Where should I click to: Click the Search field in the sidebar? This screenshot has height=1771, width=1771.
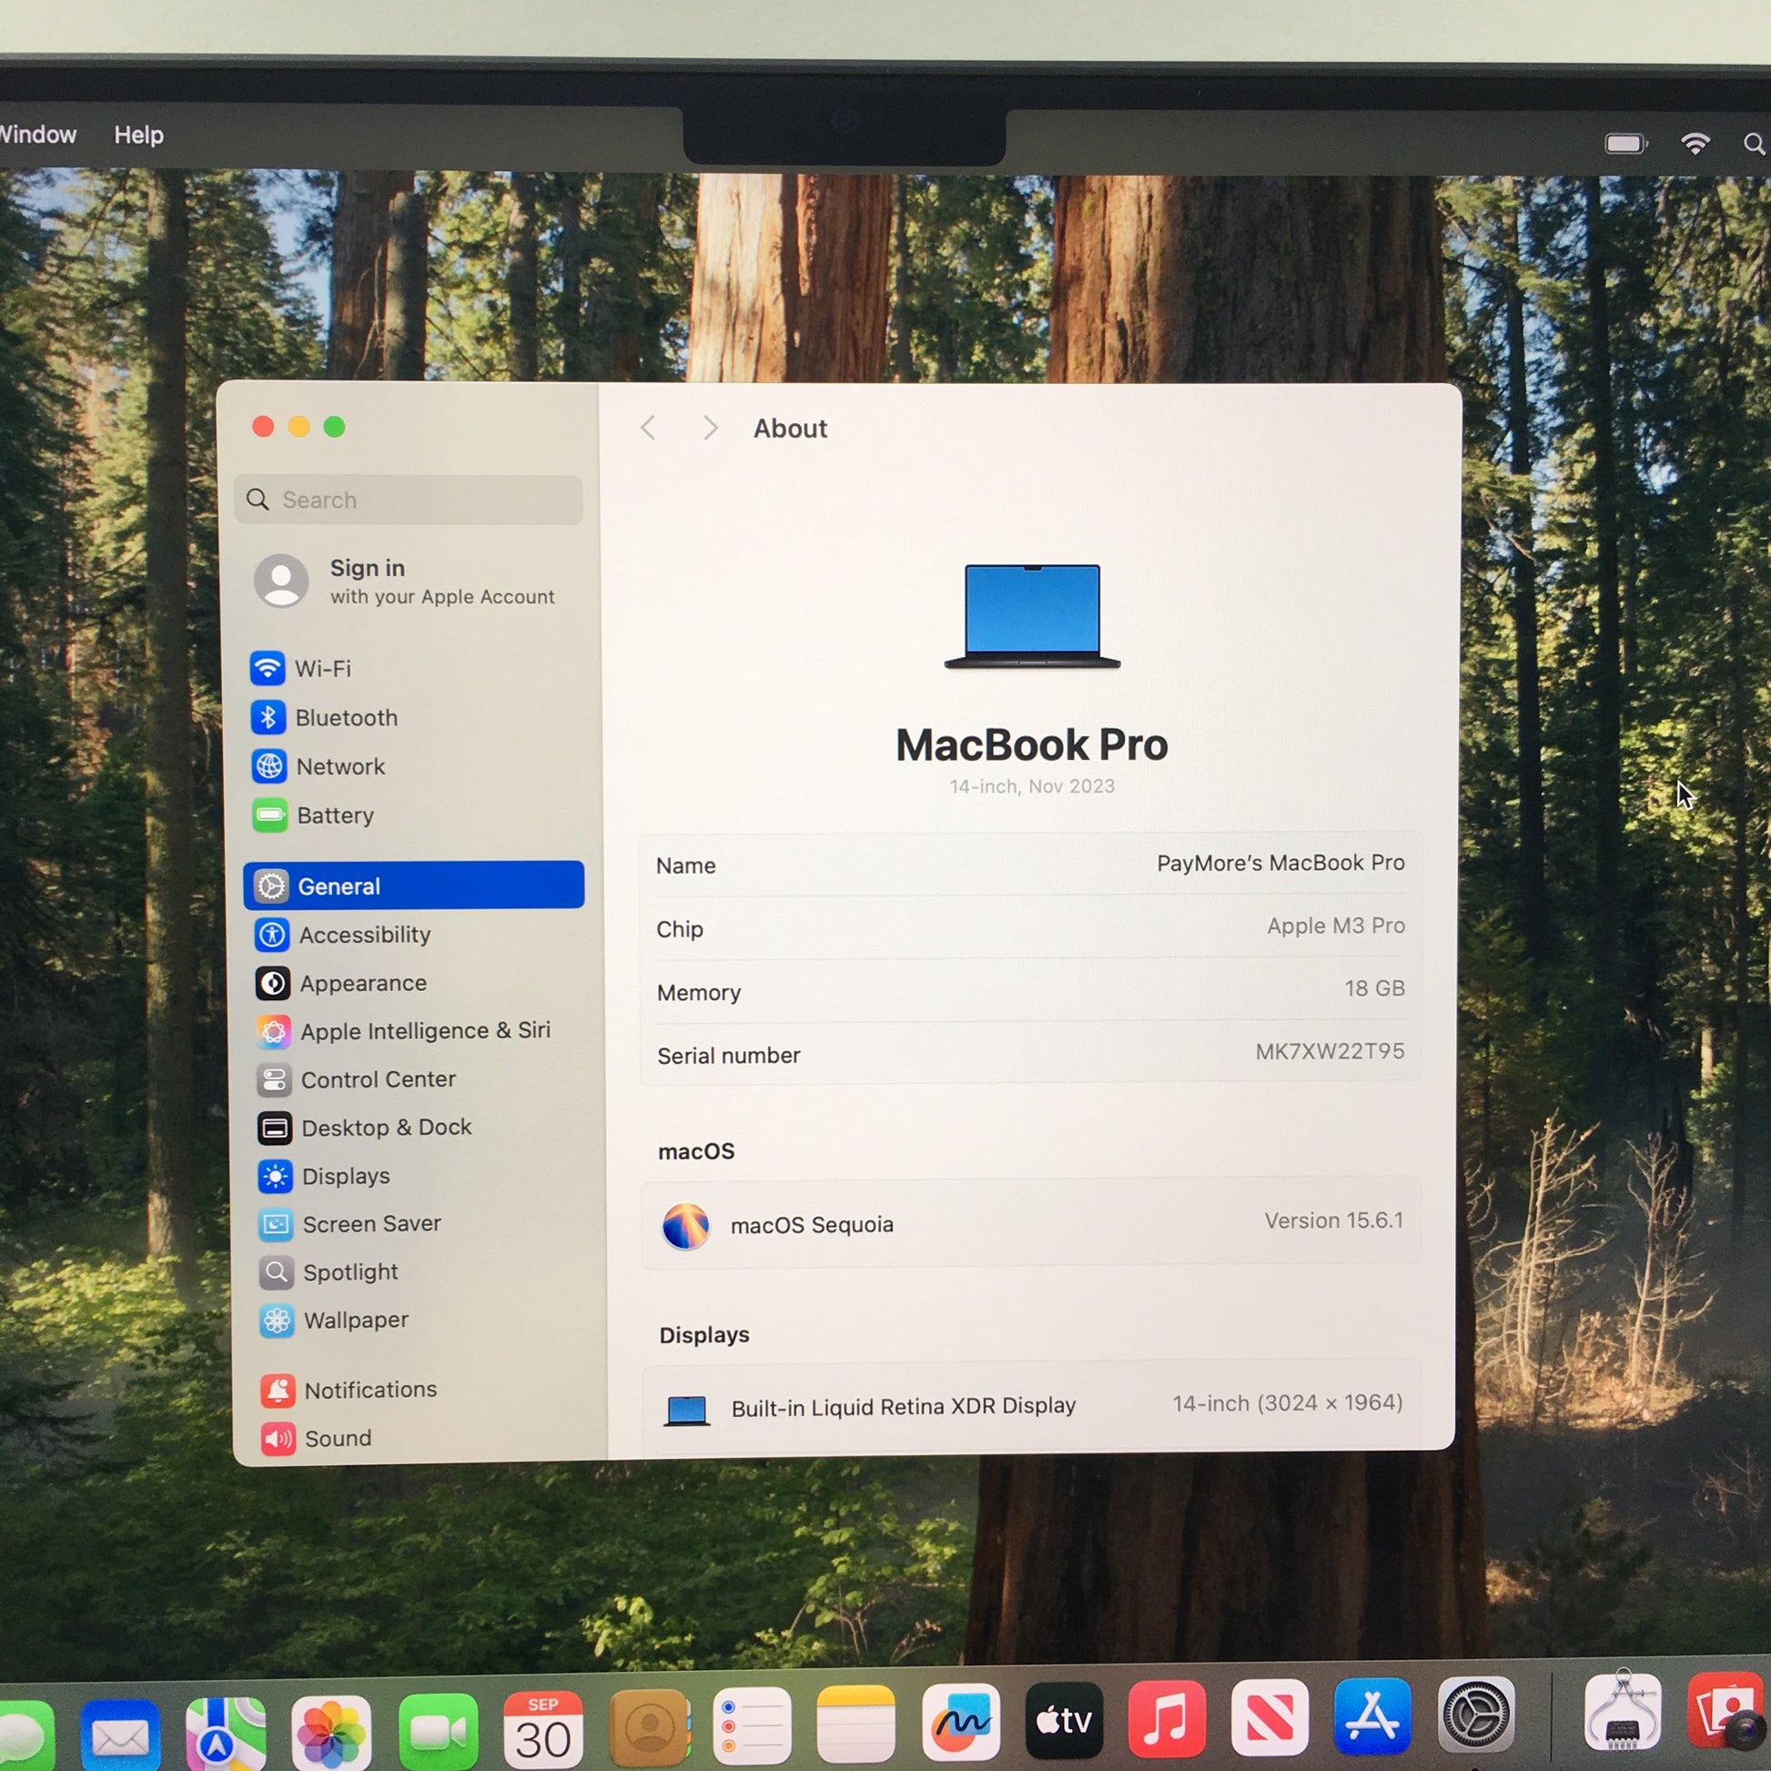pos(408,500)
